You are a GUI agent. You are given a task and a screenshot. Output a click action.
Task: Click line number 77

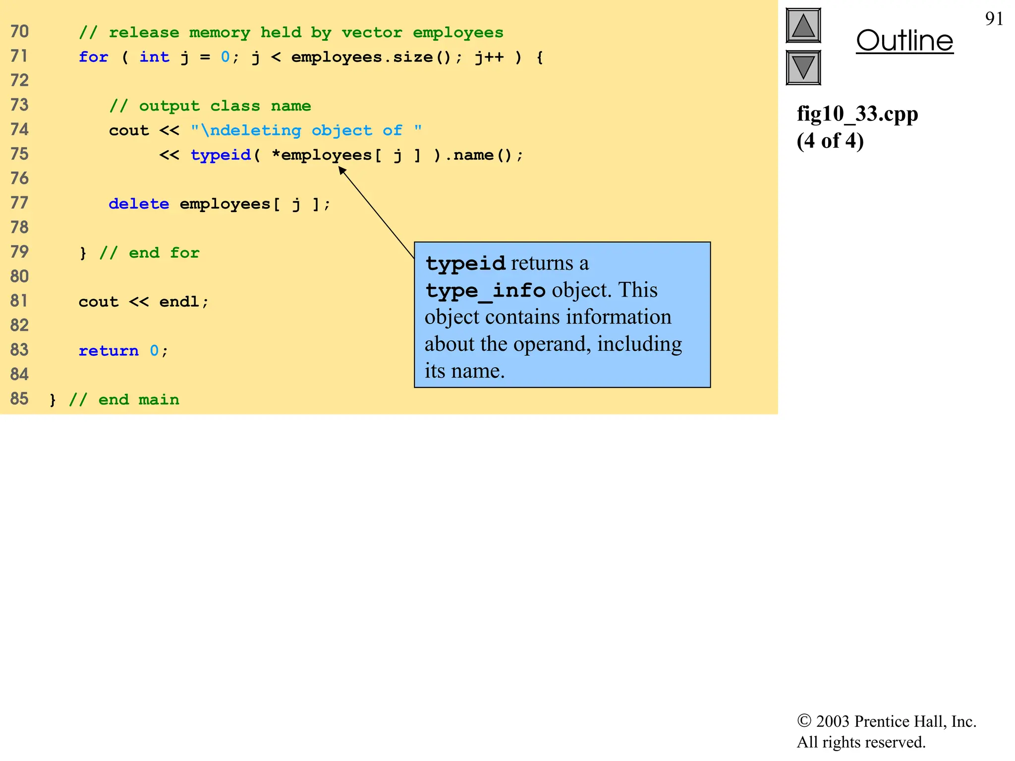[x=19, y=203]
